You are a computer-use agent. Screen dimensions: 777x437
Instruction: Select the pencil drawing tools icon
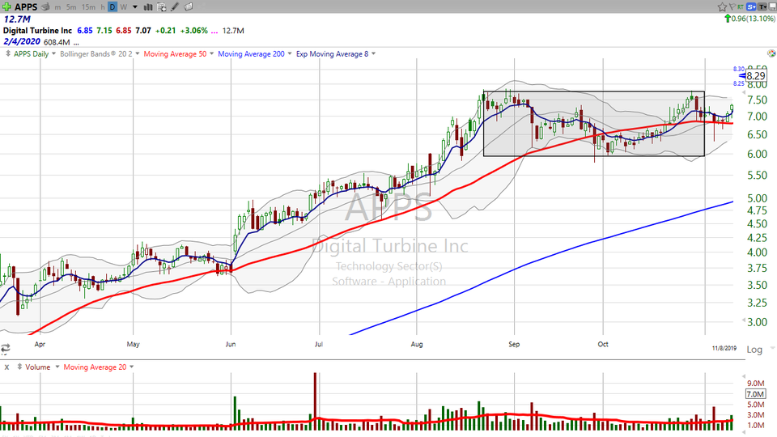[x=175, y=7]
